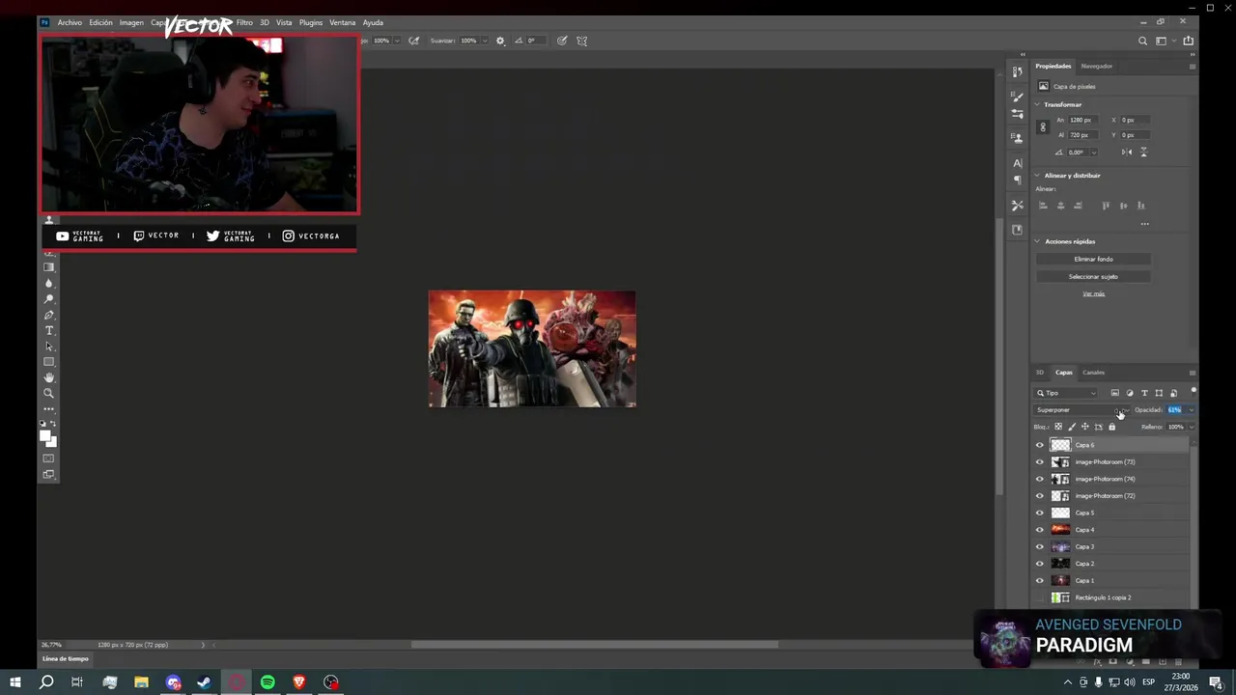This screenshot has height=695, width=1236.
Task: Open the History panel icon
Action: [x=1017, y=72]
